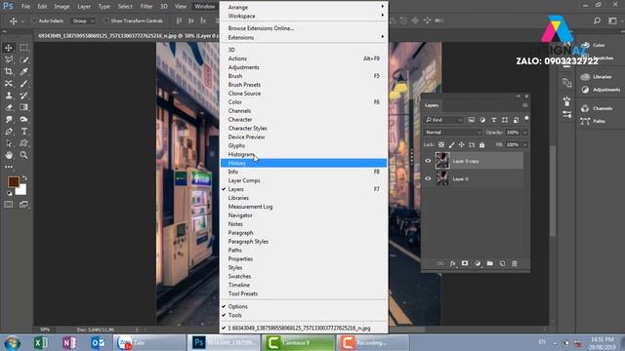The width and height of the screenshot is (625, 351).
Task: Create a new group folder icon
Action: tap(490, 263)
